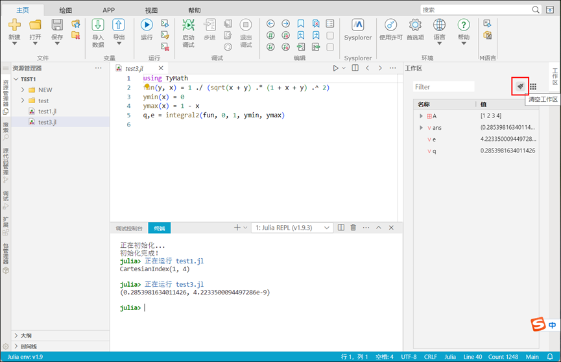561x362 pixels.
Task: Jump to previous bookmark icon
Action: (300, 35)
